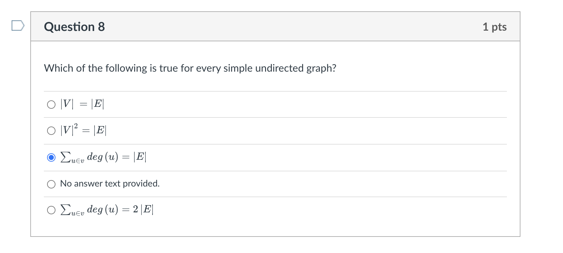Image resolution: width=563 pixels, height=253 pixels.
Task: Click the question prompt text about undirected graphs
Action: coord(190,68)
